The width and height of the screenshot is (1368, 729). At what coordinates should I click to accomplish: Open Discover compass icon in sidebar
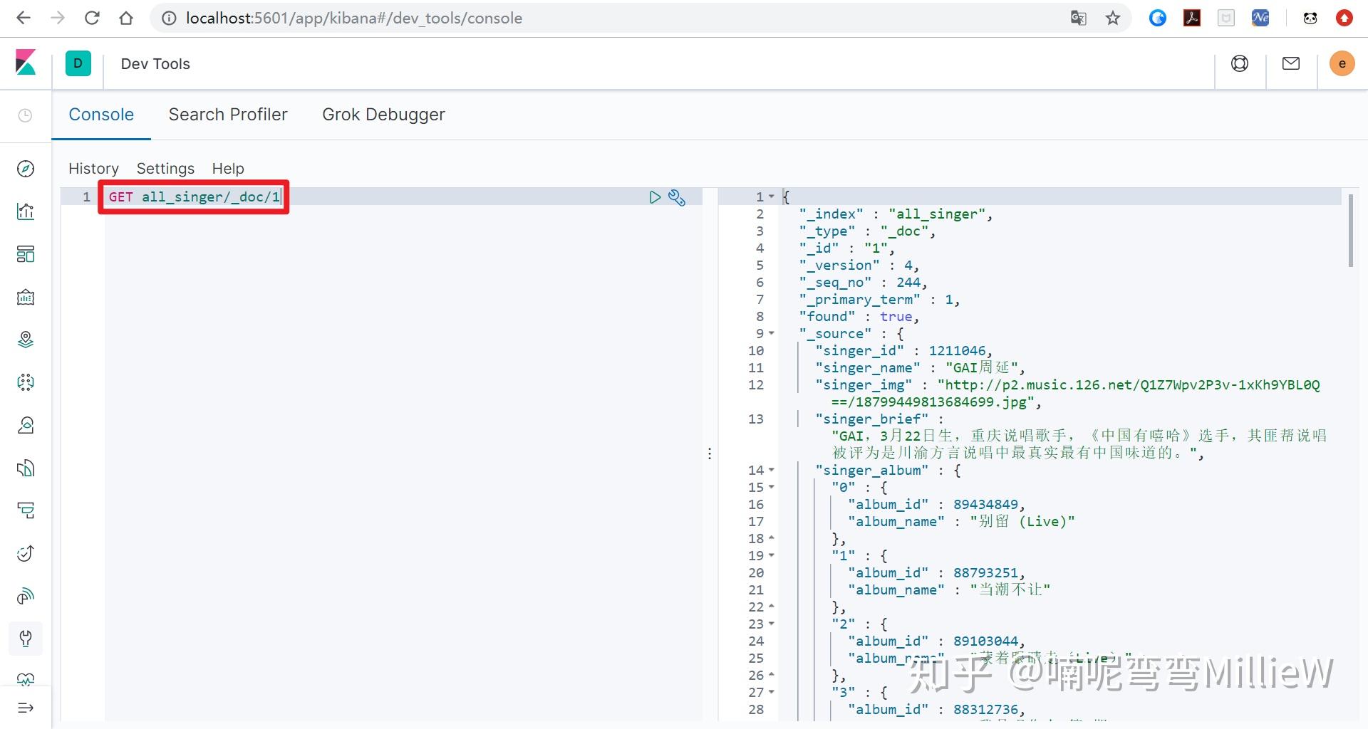pyautogui.click(x=26, y=169)
